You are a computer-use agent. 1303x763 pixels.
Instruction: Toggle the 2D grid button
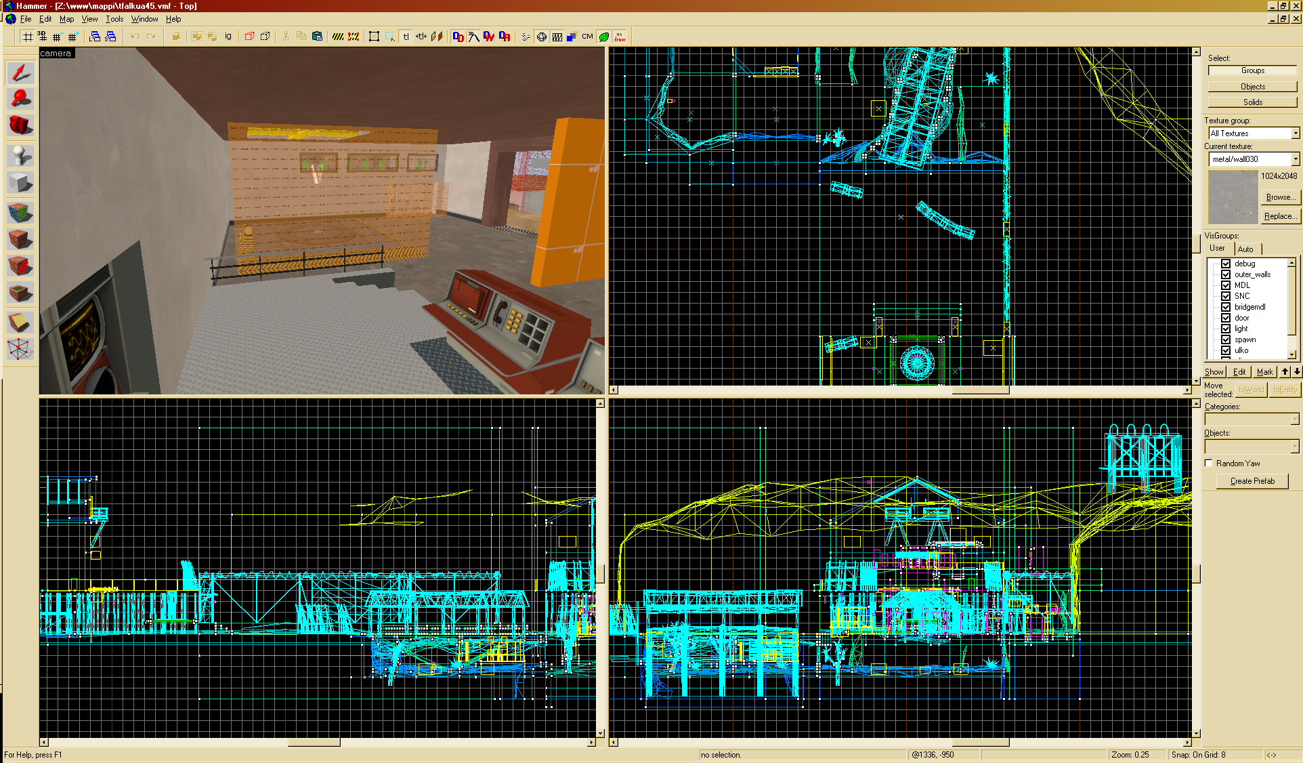coord(27,37)
